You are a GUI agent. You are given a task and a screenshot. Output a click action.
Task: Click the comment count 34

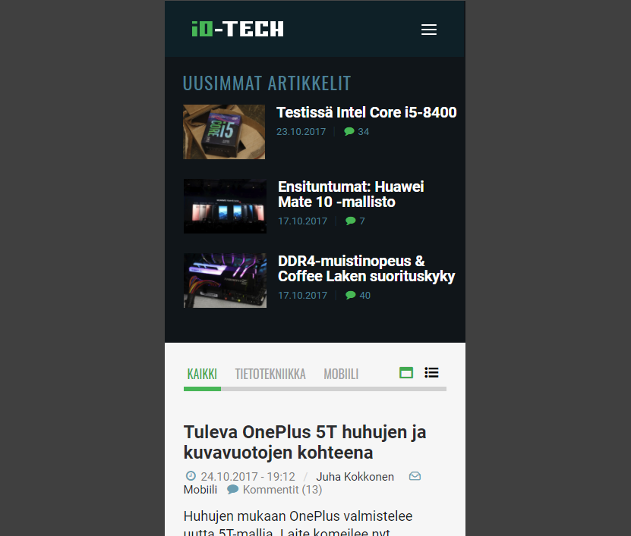(x=364, y=132)
